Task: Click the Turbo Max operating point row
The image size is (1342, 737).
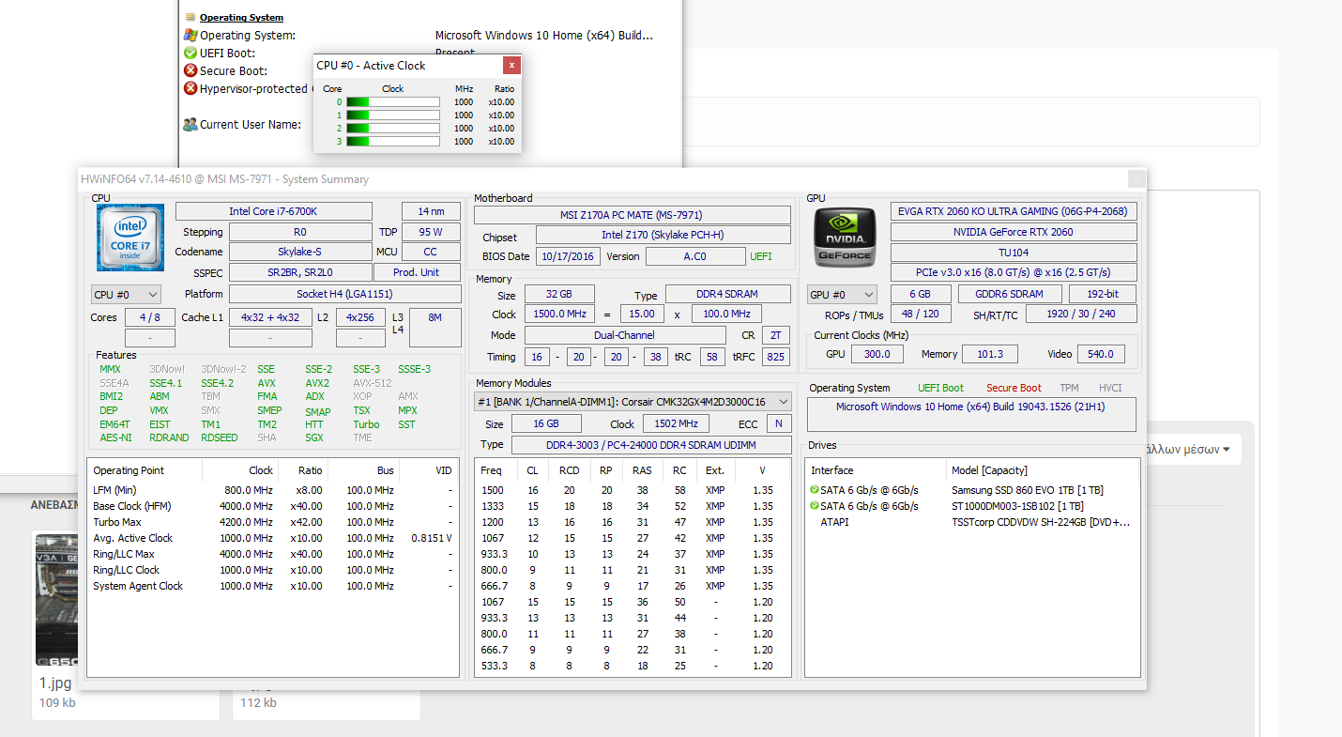Action: [273, 522]
